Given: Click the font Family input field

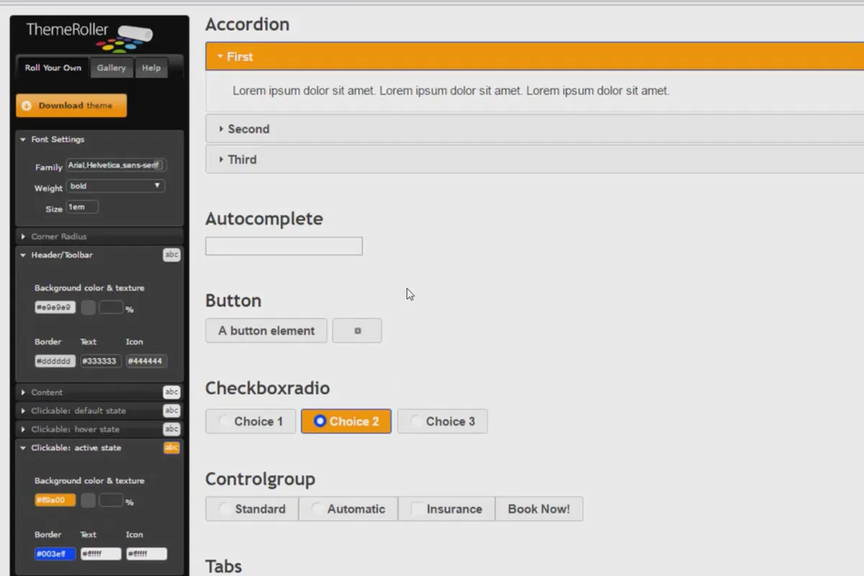Looking at the screenshot, I should (116, 165).
